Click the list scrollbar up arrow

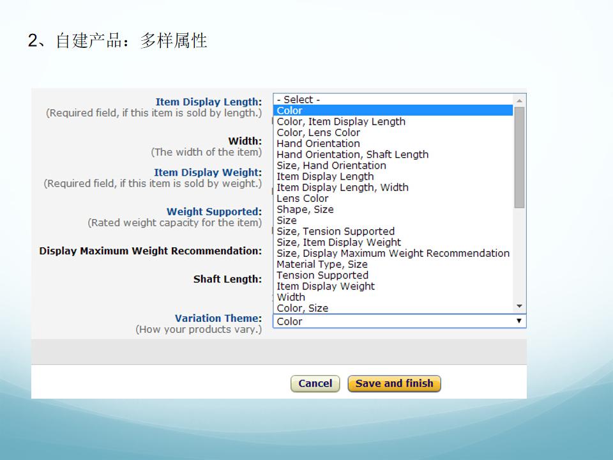click(x=519, y=101)
